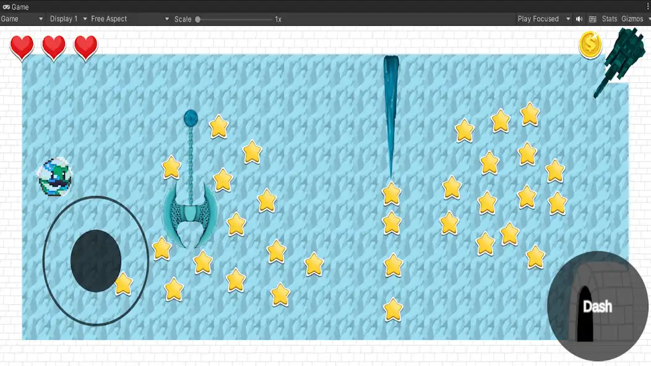Viewport: 651px width, 366px height.
Task: Click the virtual joystick thumb
Action: coord(96,262)
